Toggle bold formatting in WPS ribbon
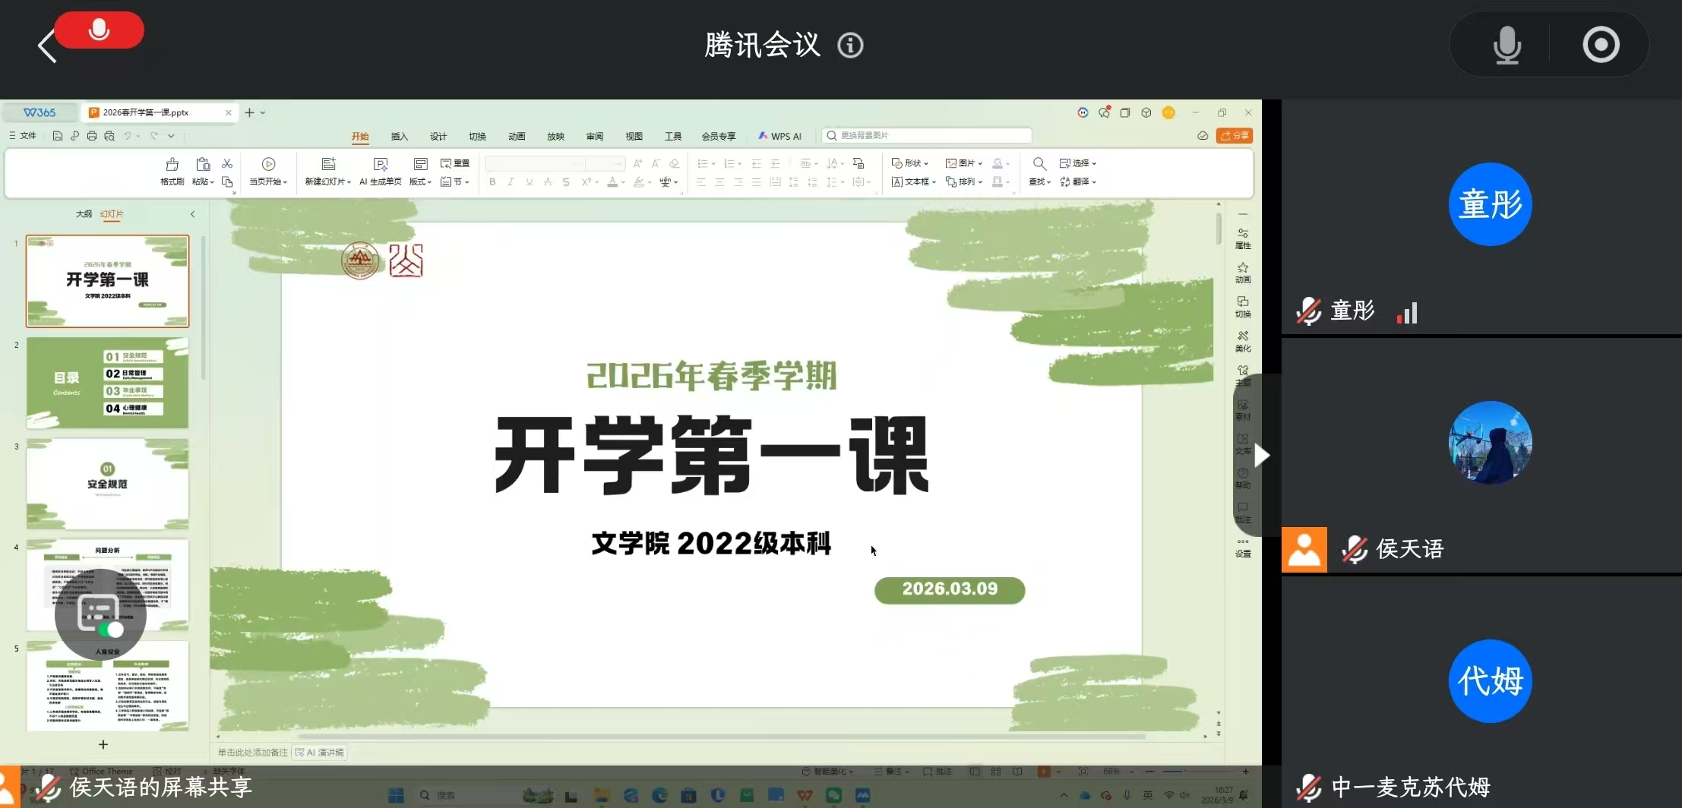Viewport: 1682px width, 808px height. pos(492,182)
